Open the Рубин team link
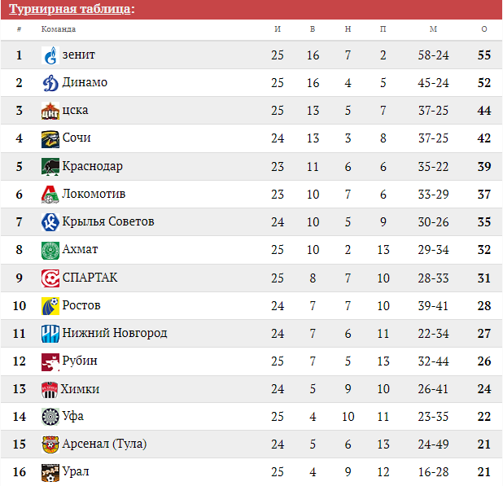This screenshot has width=503, height=486. 80,361
